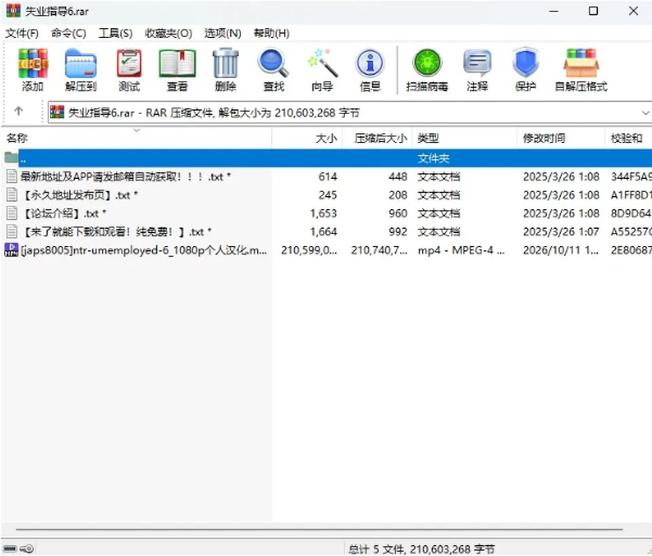The image size is (652, 556).
Task: Select the parent folder ".." row
Action: click(x=326, y=158)
